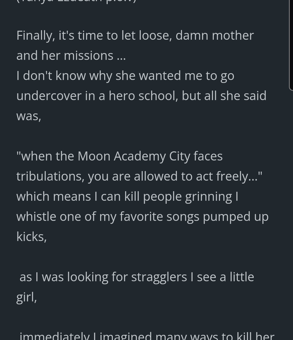Click the word "was," ending the paragraph
The height and width of the screenshot is (340, 293).
point(29,116)
